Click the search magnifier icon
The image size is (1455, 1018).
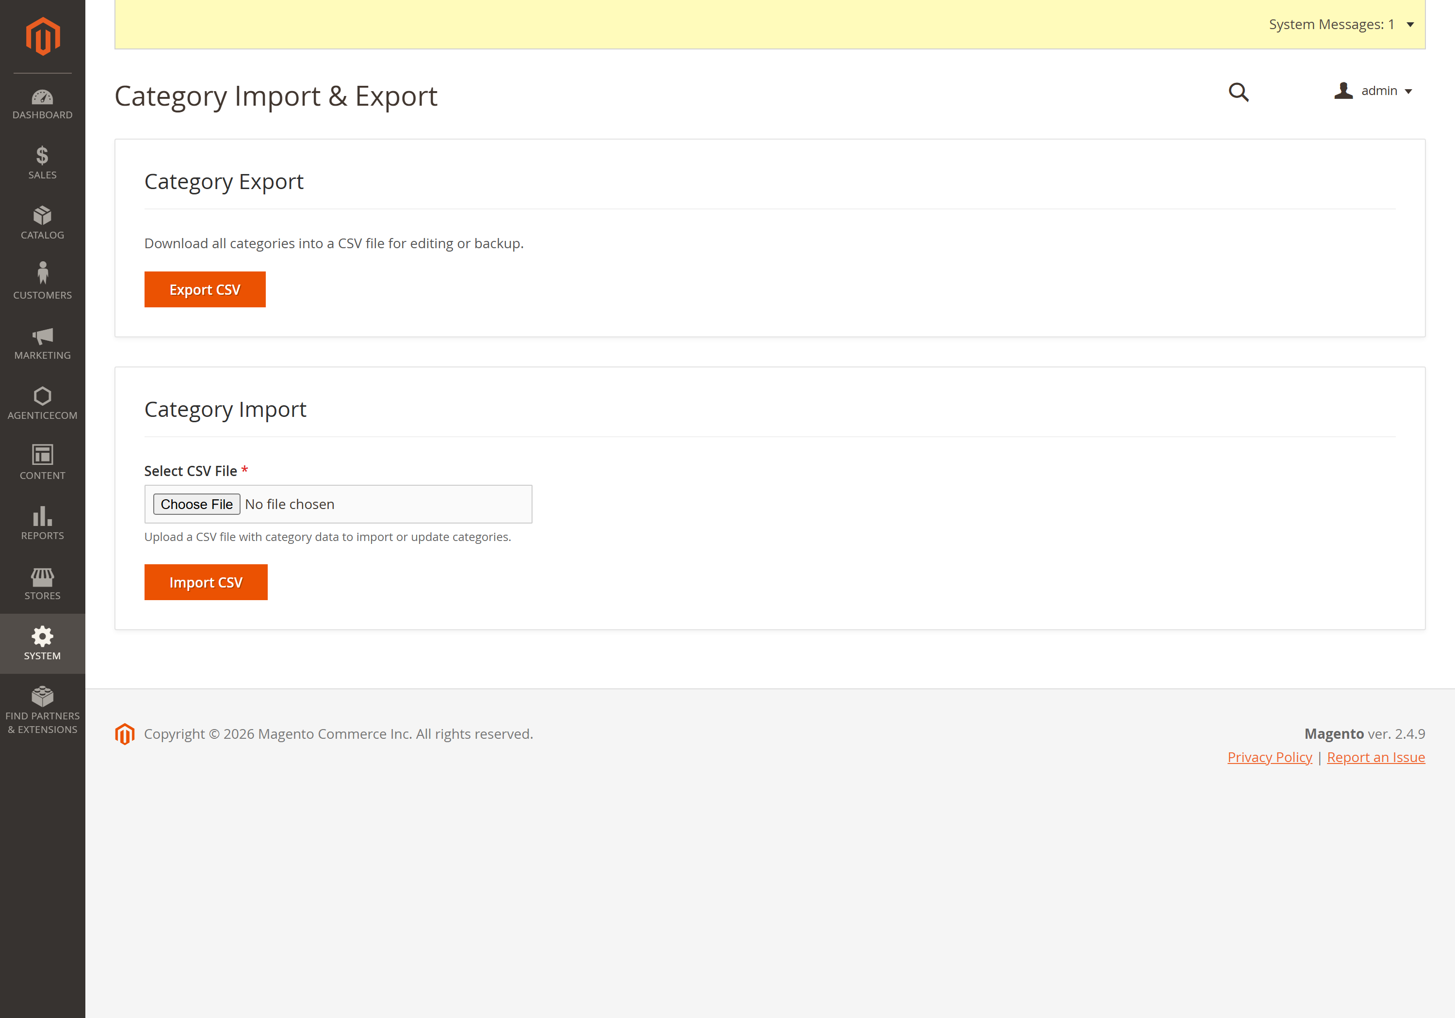click(x=1238, y=93)
